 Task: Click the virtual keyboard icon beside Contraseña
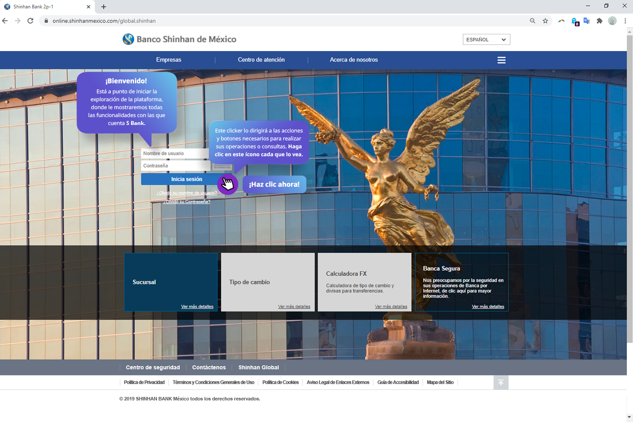point(222,166)
